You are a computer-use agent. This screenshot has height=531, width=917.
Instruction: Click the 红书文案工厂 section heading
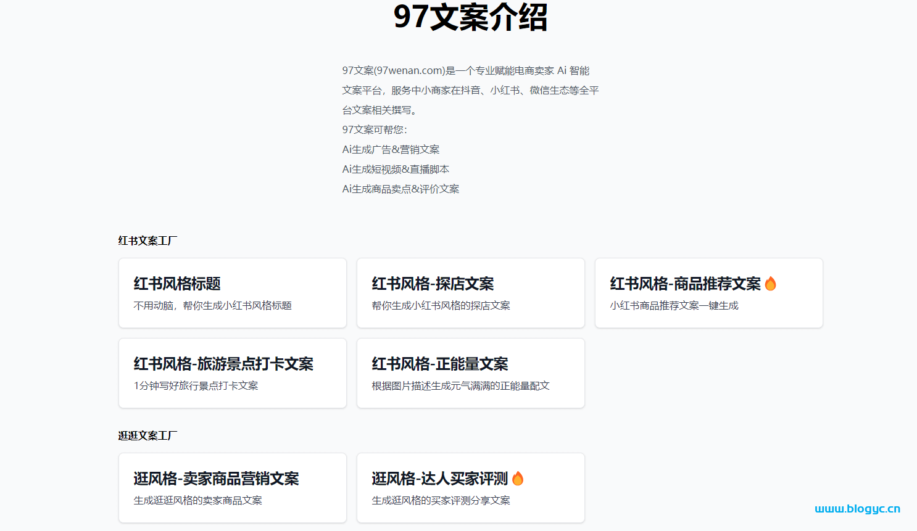click(147, 241)
